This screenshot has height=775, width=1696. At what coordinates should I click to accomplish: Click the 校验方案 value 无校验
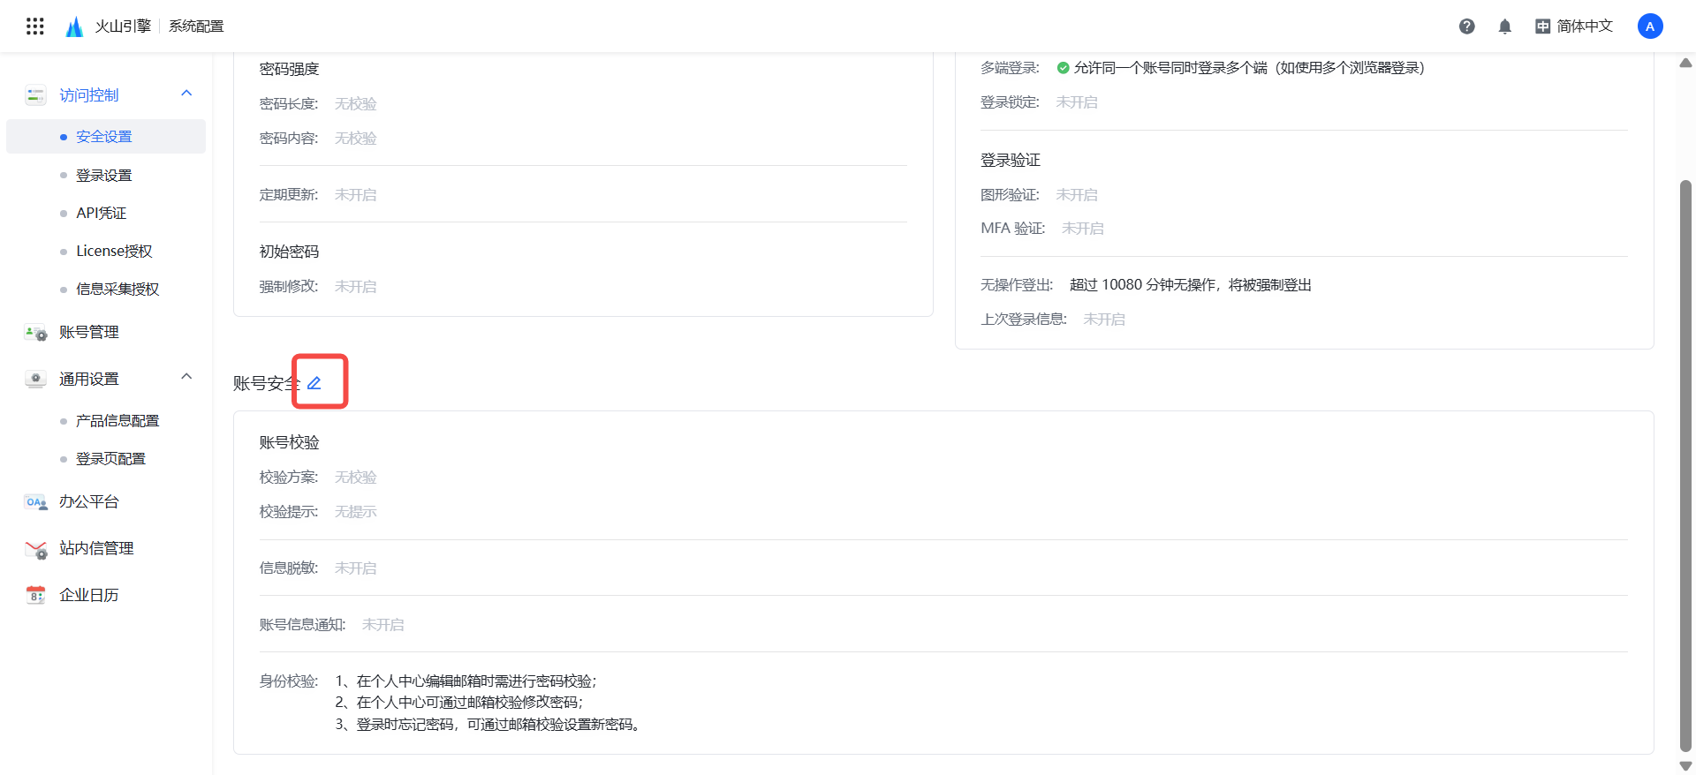tap(356, 478)
